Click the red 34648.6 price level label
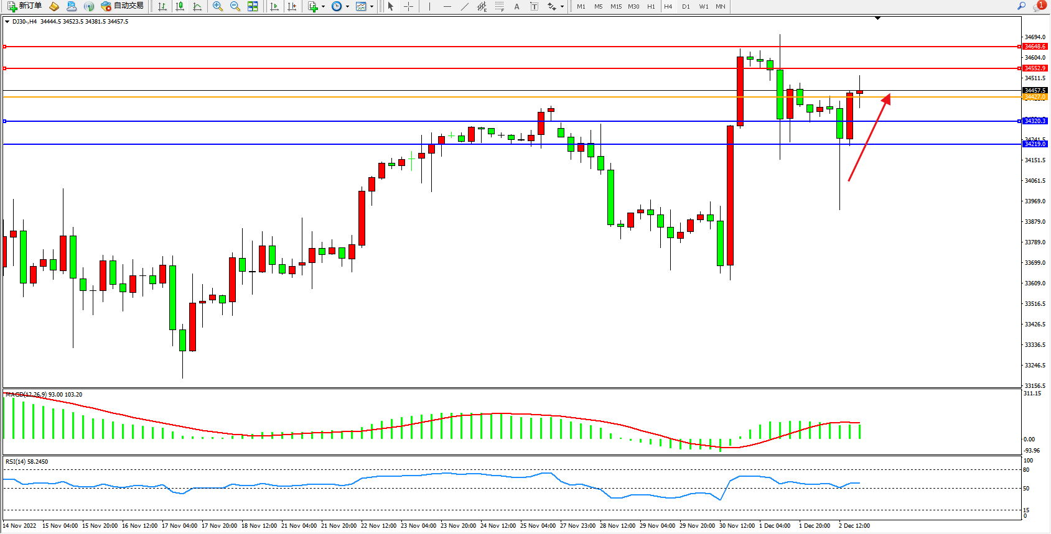Viewport: 1051px width, 534px height. pyautogui.click(x=1035, y=47)
